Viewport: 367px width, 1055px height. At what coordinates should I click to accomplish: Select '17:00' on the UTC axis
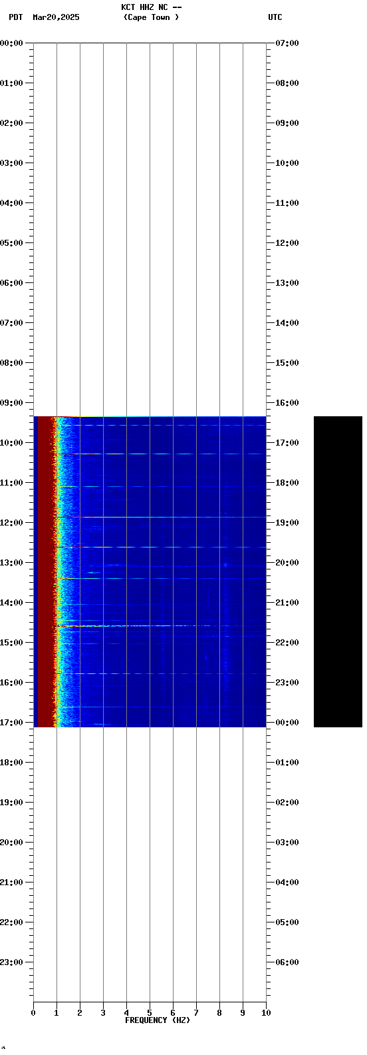click(x=287, y=443)
